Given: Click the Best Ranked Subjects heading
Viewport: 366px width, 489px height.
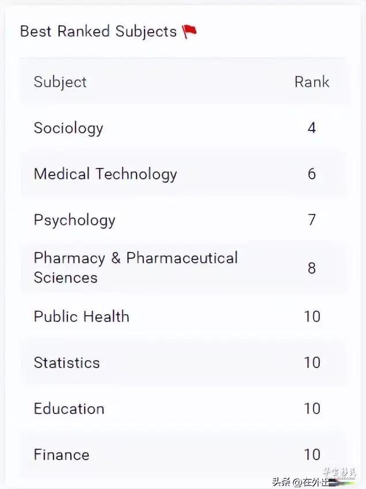Looking at the screenshot, I should (98, 32).
